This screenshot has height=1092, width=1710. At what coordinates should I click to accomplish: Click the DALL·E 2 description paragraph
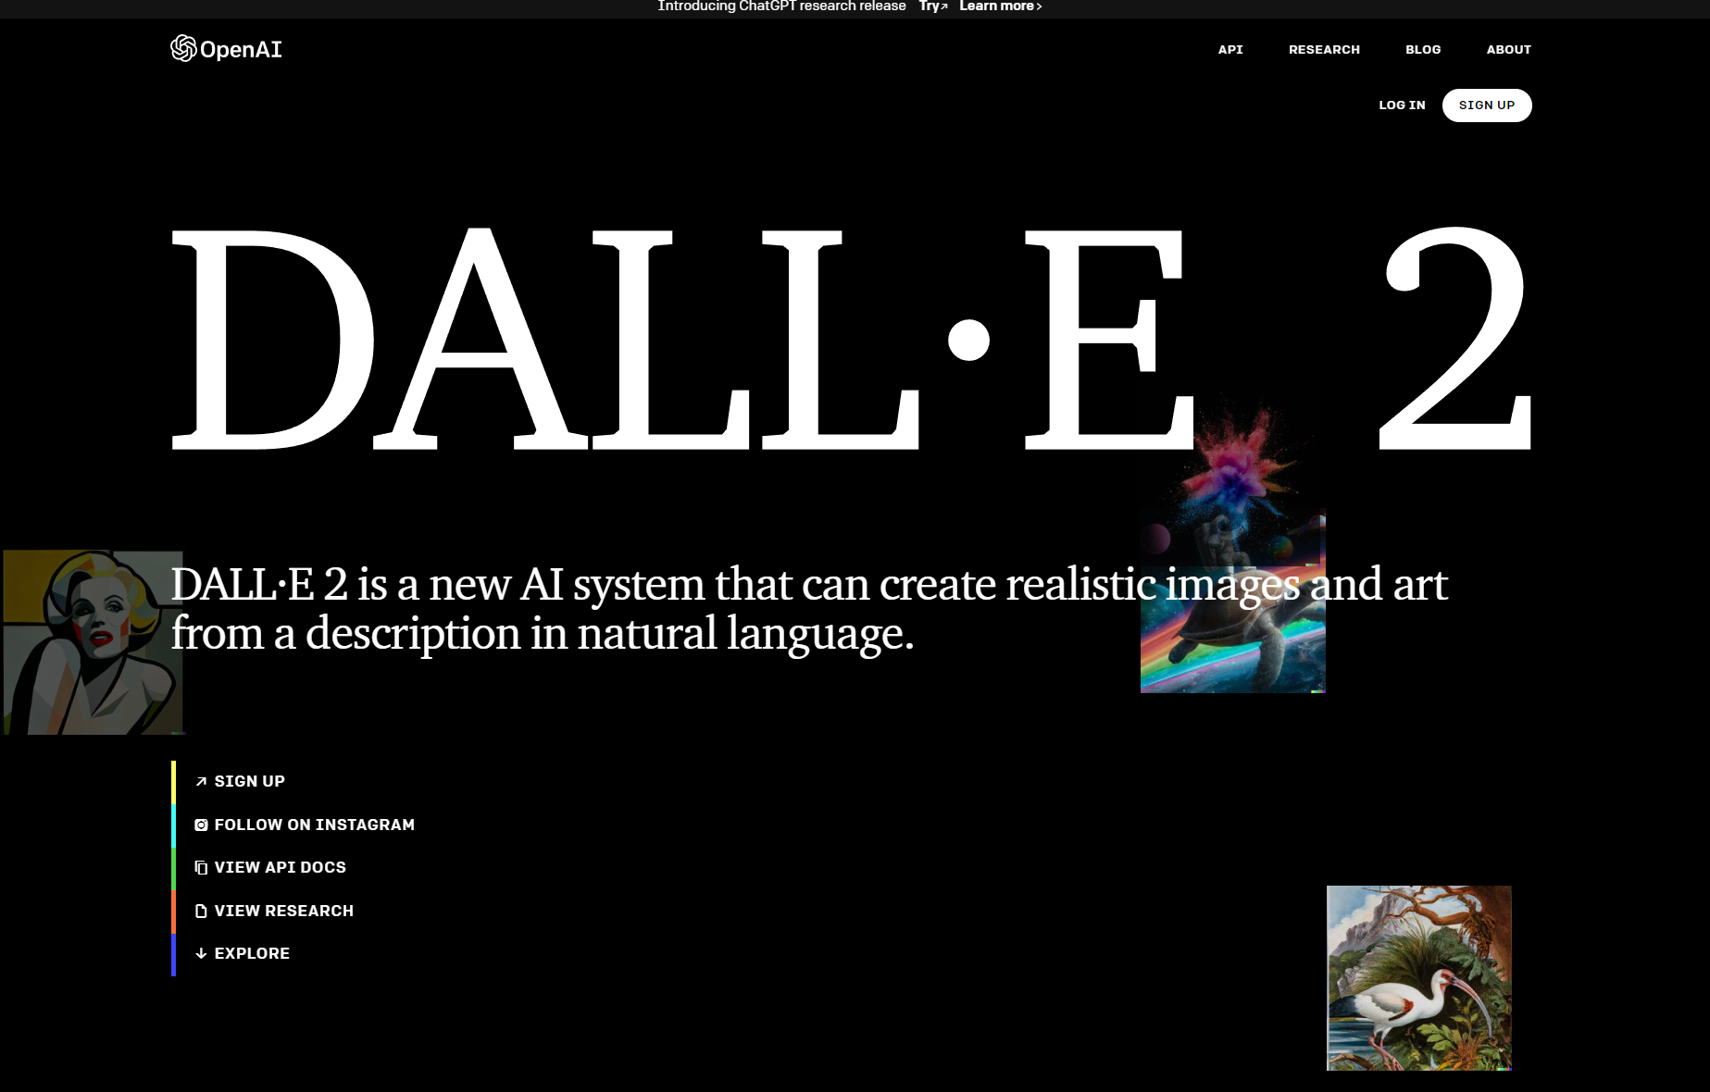click(x=809, y=609)
